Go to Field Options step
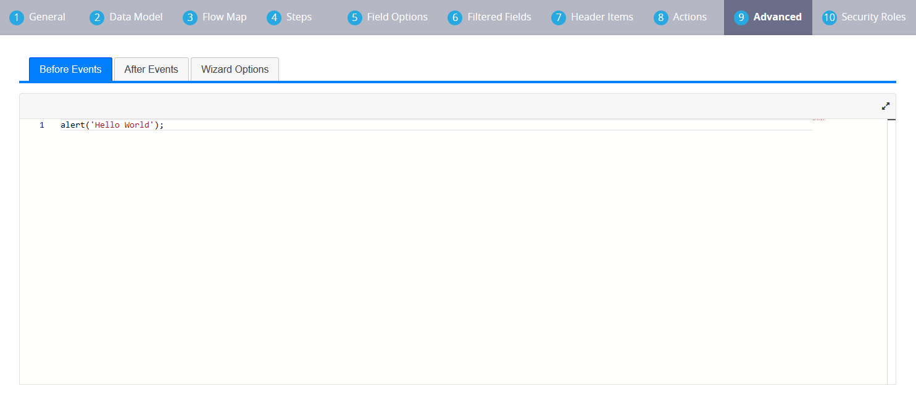 pos(397,17)
